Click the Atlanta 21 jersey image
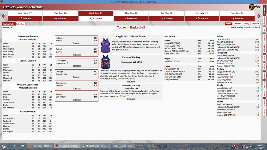 (x=105, y=62)
